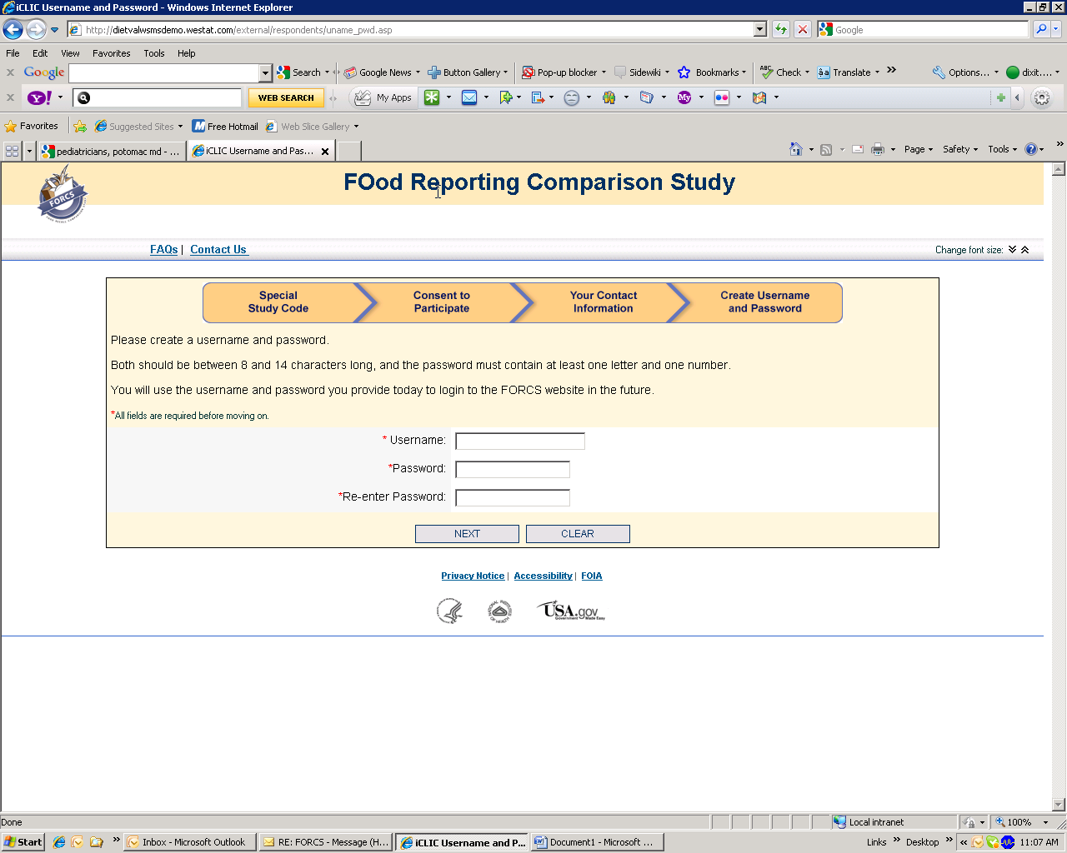1067x853 pixels.
Task: Click the Stop loading red X icon
Action: [802, 30]
